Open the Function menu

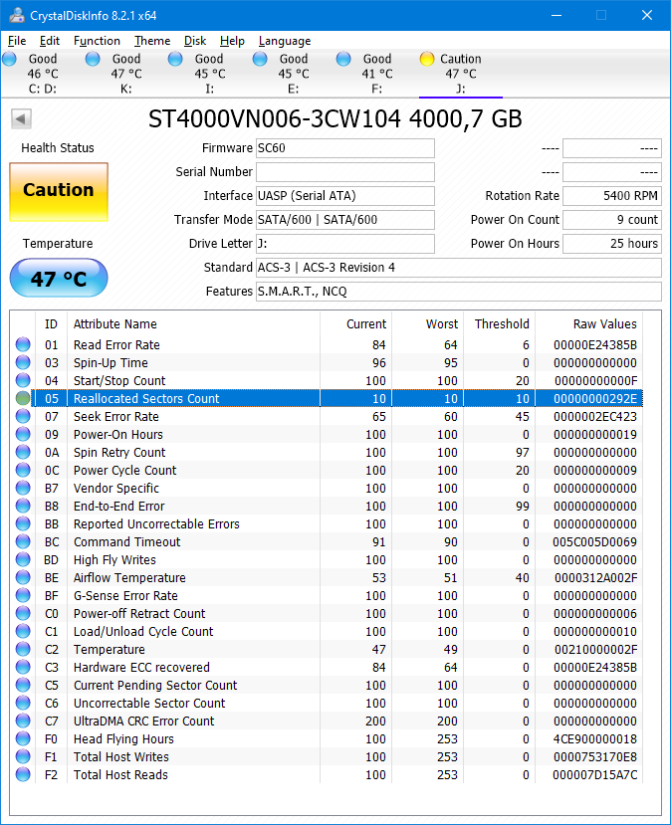pos(97,41)
